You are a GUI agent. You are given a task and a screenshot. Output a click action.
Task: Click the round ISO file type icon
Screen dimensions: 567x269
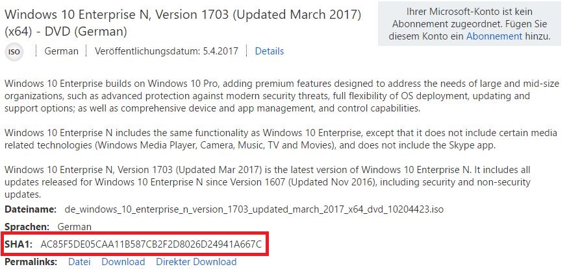point(14,51)
